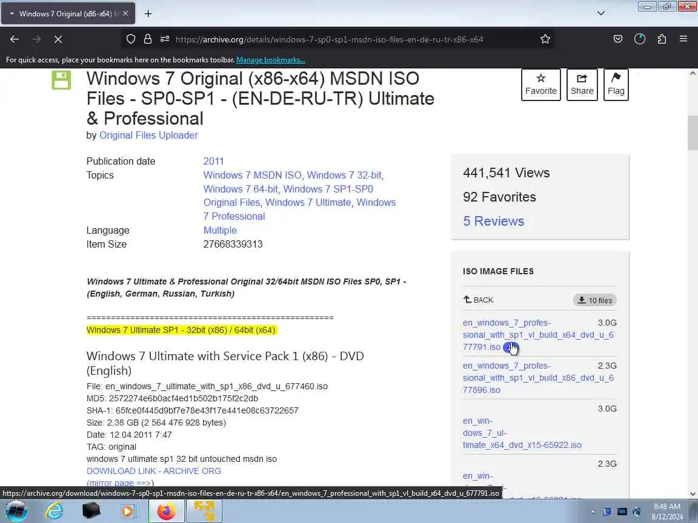Open the Firefox application menu

(683, 39)
